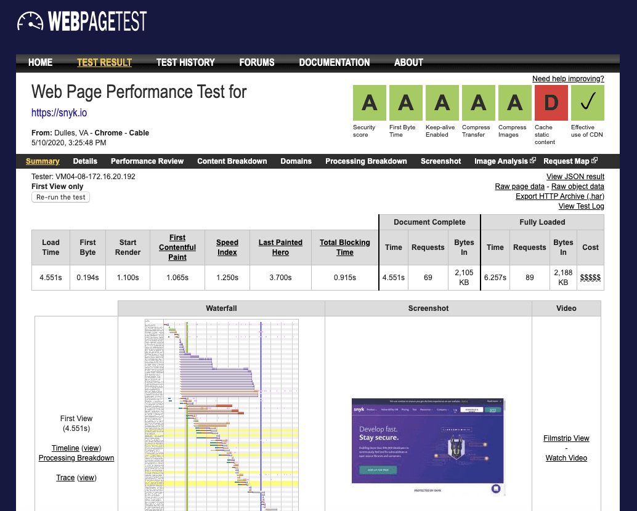The width and height of the screenshot is (637, 511).
Task: Click the Tester VM04-08-172.16.20.192 text
Action: pos(83,177)
